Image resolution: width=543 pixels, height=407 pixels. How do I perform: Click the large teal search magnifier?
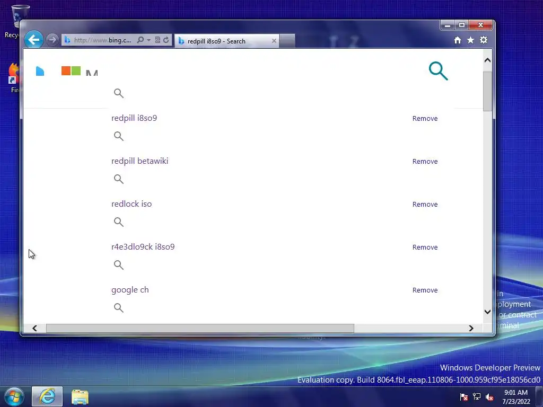(438, 71)
